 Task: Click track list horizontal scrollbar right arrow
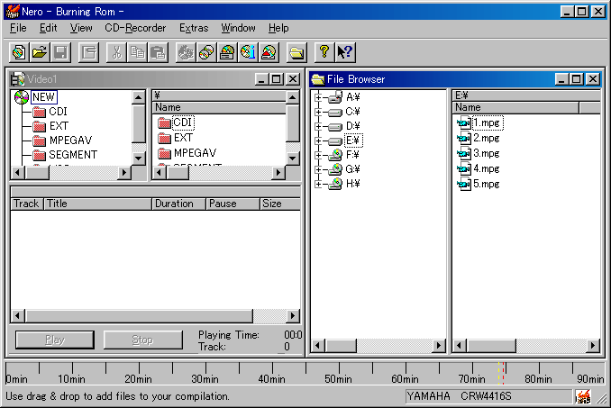[293, 316]
